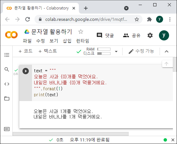Image resolution: width=177 pixels, height=144 pixels.
Task: Click the output line 오늘은 사과 1개를 먹었어요.
Action: tap(63, 111)
